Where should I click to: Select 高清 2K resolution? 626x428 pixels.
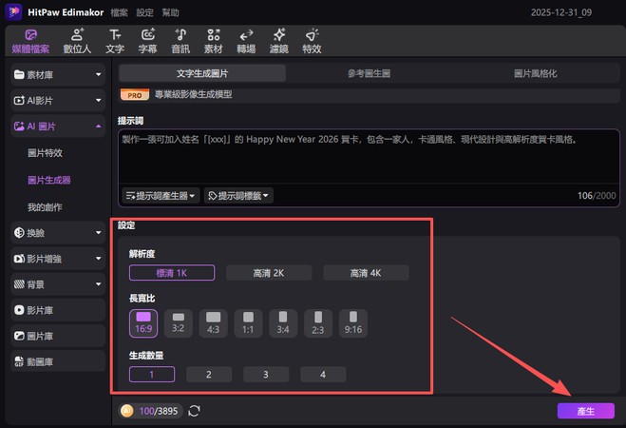[269, 273]
